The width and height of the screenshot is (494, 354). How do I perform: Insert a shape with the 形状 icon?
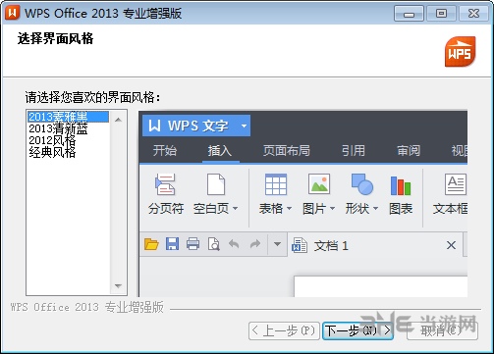tap(362, 184)
